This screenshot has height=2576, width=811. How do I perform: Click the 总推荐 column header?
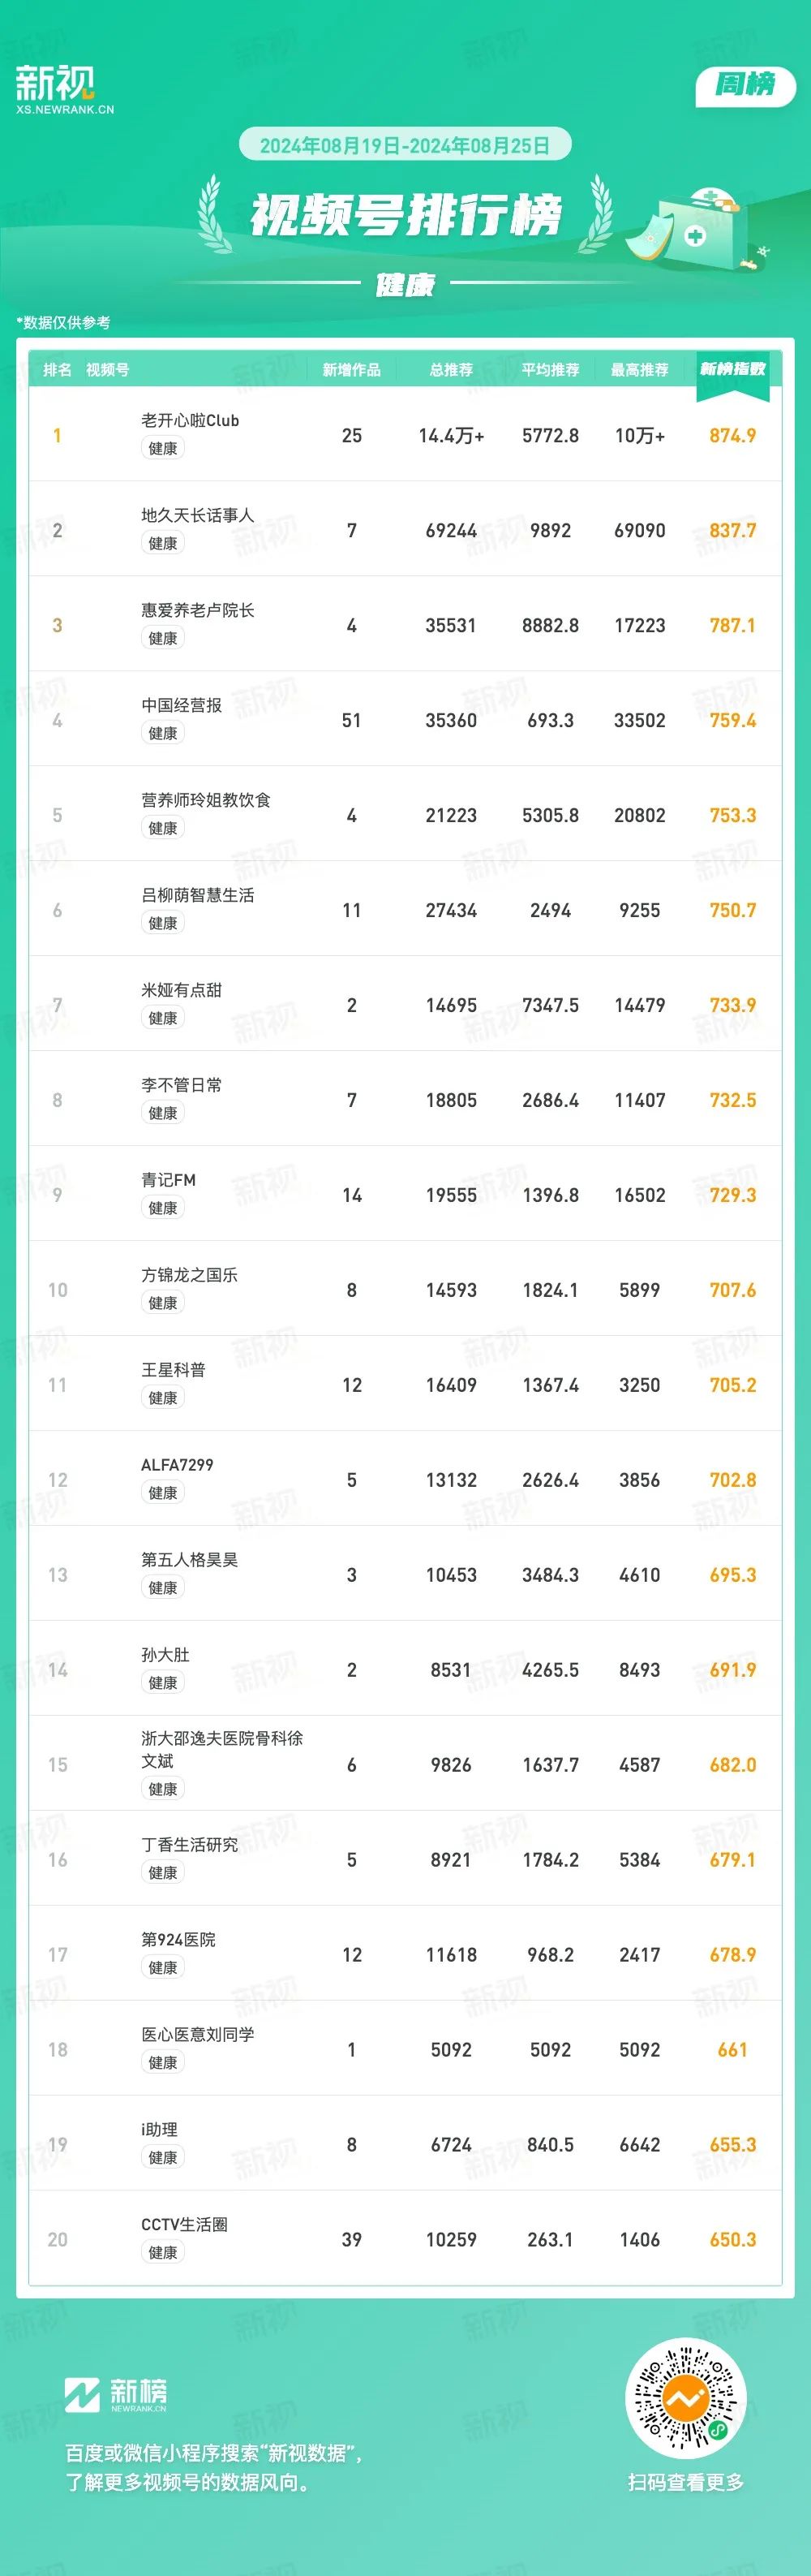click(452, 370)
